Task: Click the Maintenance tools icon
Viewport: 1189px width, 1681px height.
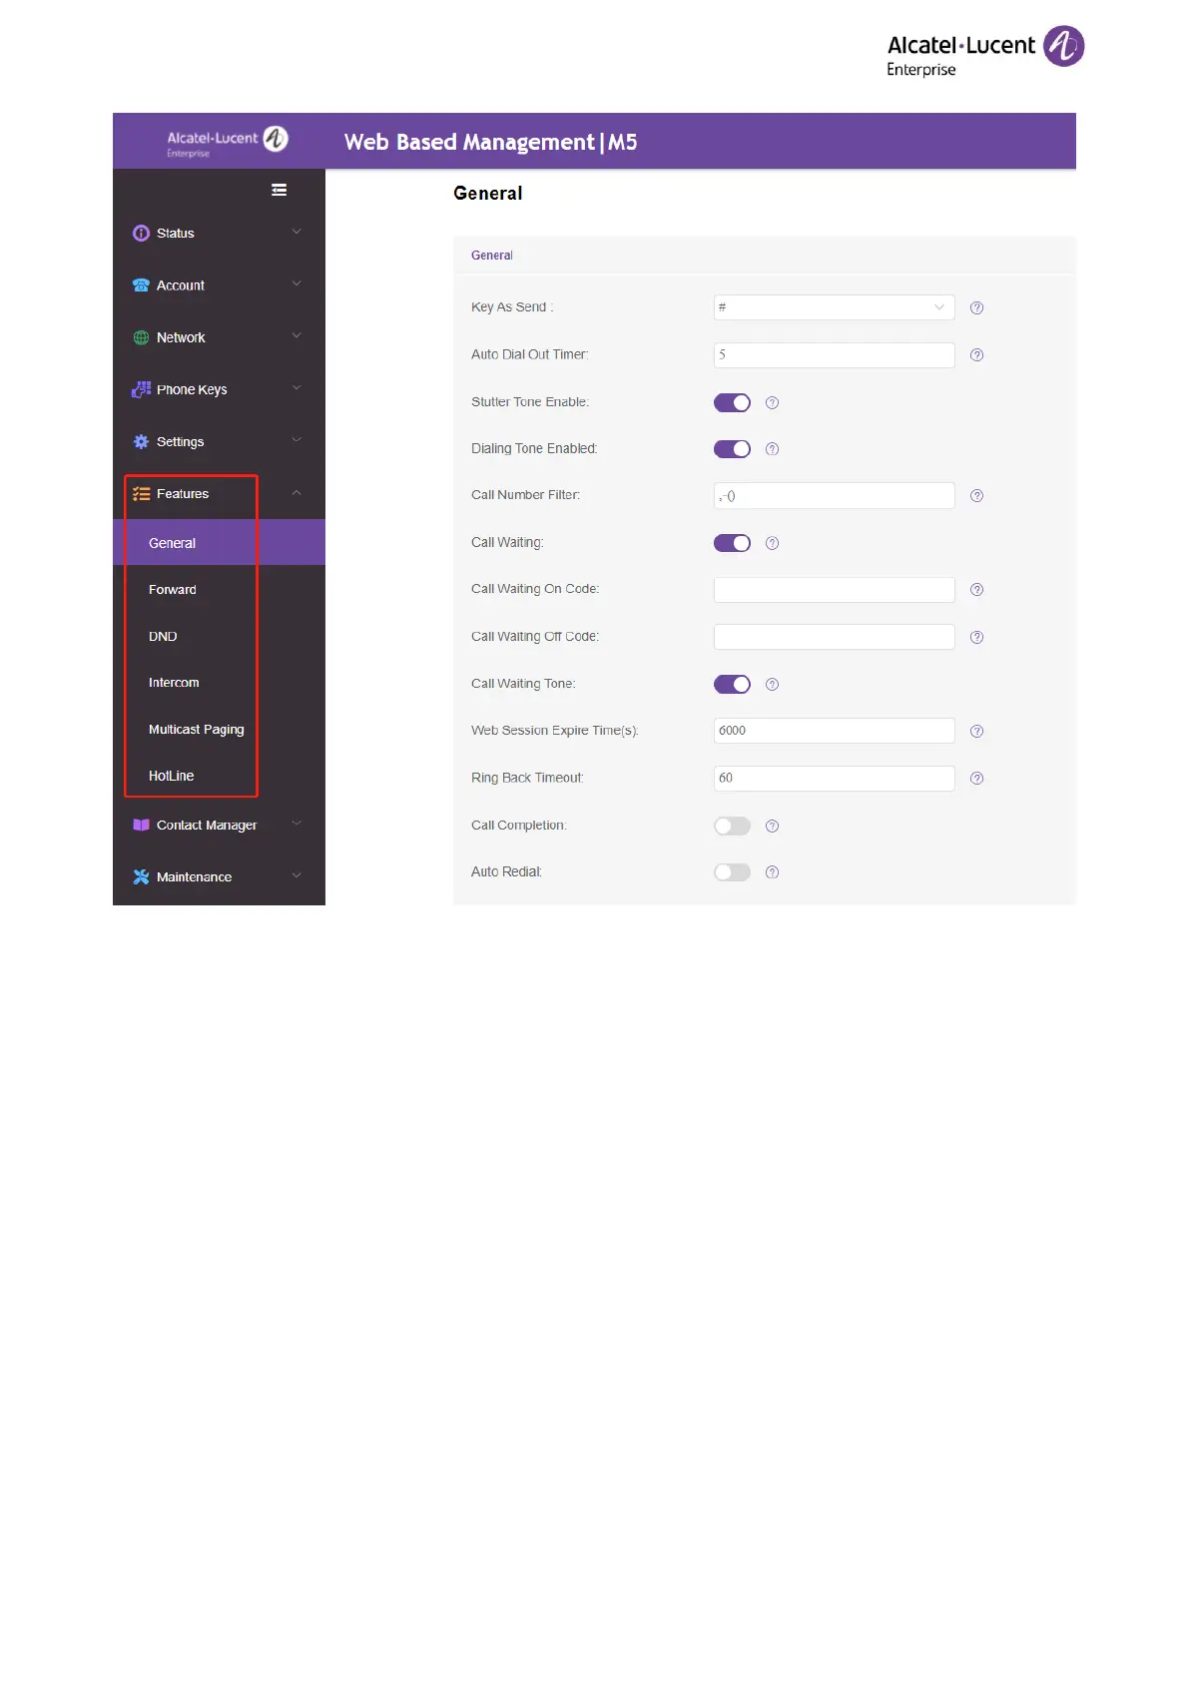Action: pyautogui.click(x=141, y=877)
